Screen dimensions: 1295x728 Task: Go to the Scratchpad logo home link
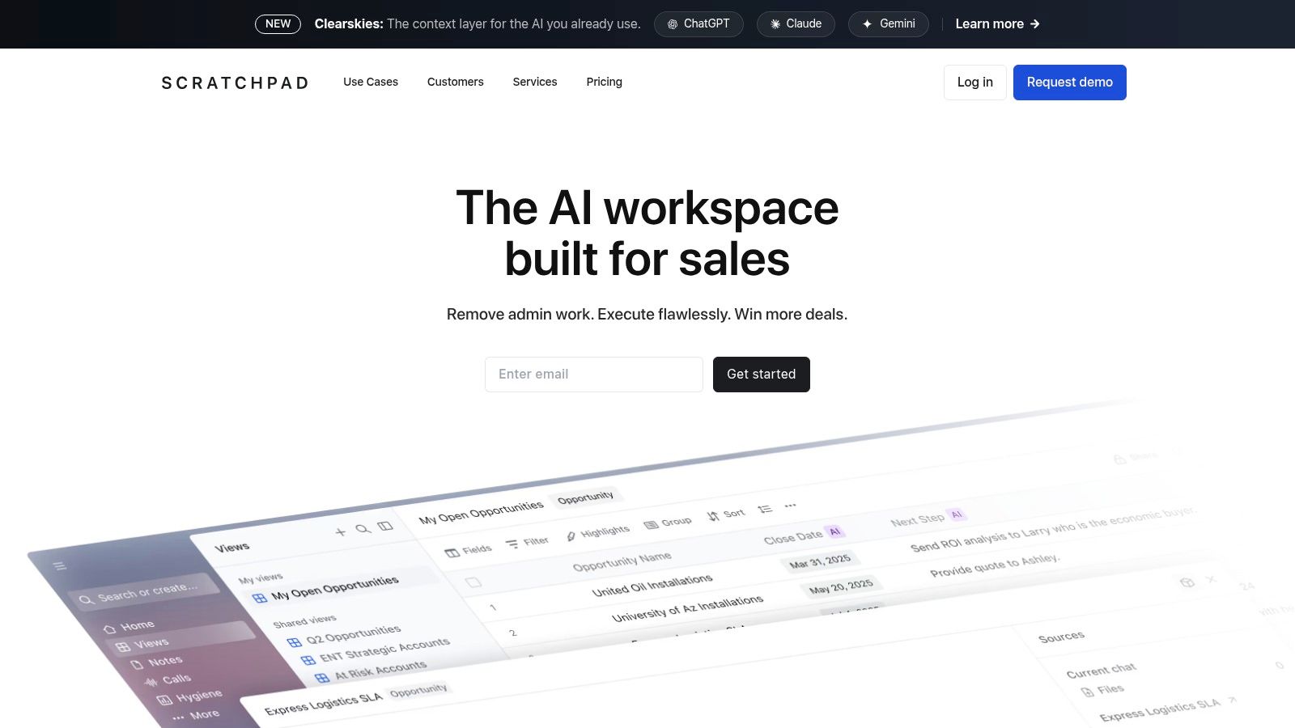(235, 83)
